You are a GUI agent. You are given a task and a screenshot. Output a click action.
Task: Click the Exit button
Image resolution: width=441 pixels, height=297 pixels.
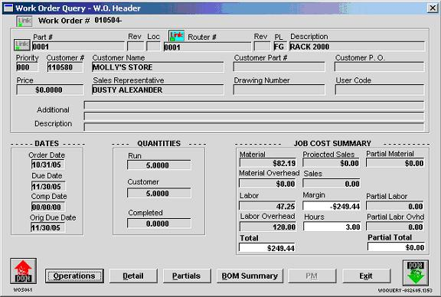366,276
